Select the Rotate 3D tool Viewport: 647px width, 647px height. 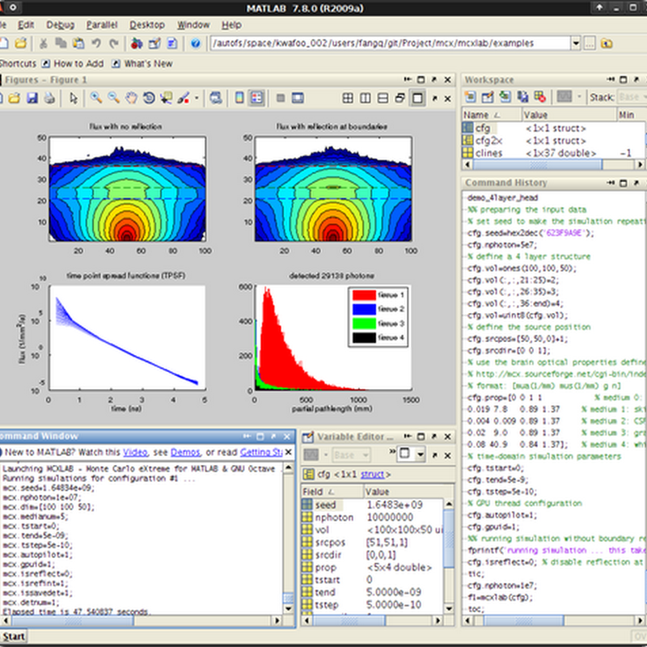149,98
